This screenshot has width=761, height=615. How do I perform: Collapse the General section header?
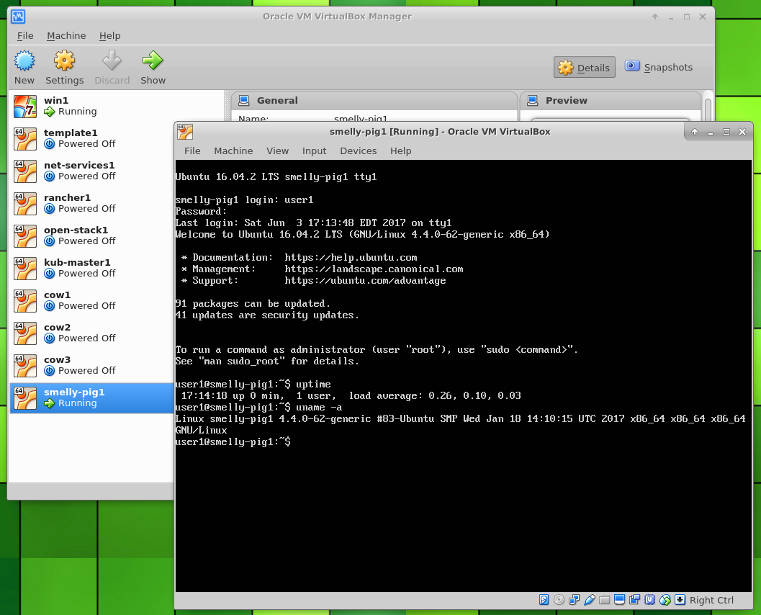point(374,101)
